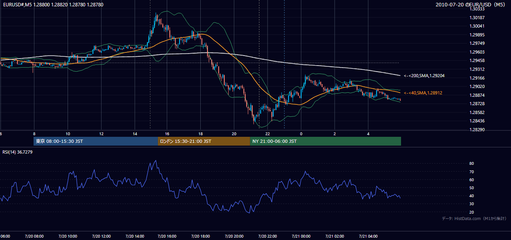Click hour tick 10 under the price chart
Image resolution: width=511 pixels, height=240 pixels.
[68, 134]
